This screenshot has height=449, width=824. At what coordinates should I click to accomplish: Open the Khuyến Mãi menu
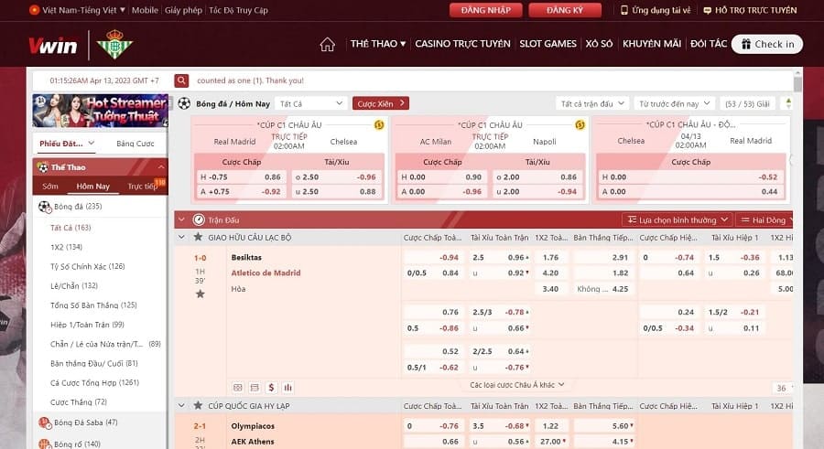coord(652,44)
